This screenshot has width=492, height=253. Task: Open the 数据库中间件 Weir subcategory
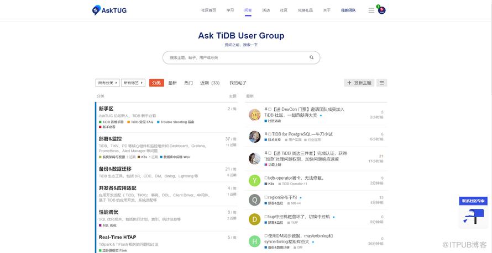(x=175, y=157)
